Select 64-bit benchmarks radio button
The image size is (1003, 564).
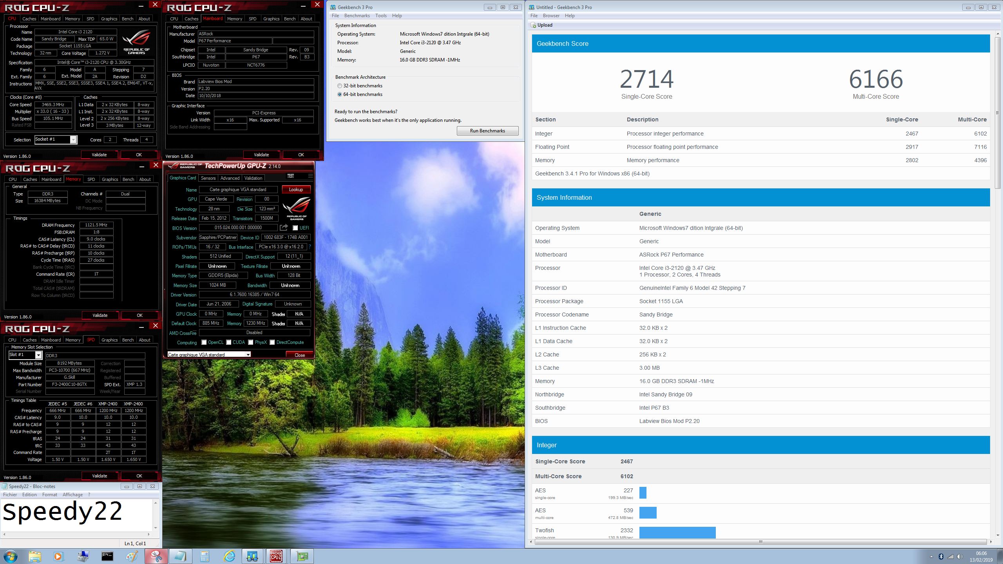340,94
